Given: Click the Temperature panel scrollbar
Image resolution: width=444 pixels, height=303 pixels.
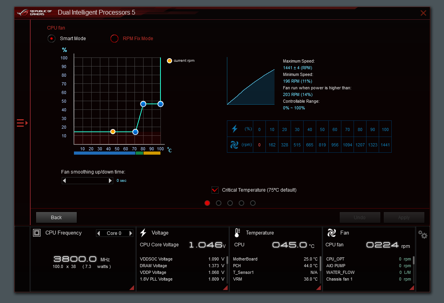Looking at the screenshot, I should pyautogui.click(x=320, y=263).
